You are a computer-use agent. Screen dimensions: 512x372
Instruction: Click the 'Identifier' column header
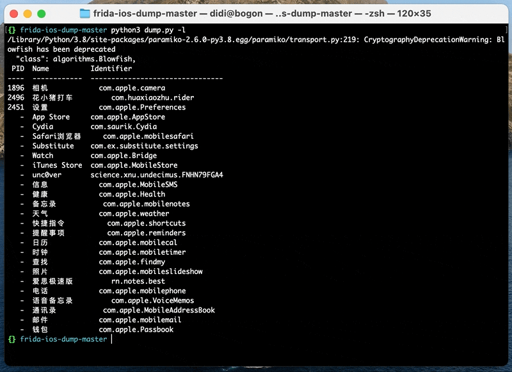click(x=111, y=69)
